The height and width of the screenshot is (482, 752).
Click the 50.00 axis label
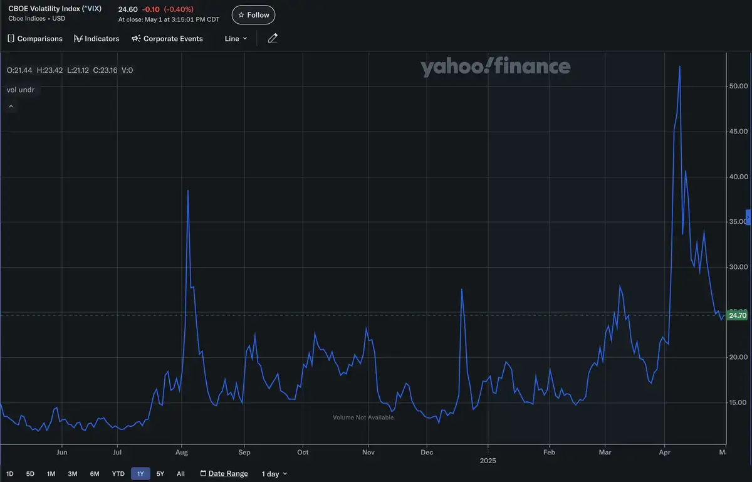(738, 86)
